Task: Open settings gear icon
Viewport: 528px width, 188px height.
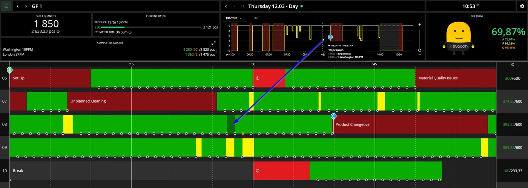Action: click(x=522, y=6)
